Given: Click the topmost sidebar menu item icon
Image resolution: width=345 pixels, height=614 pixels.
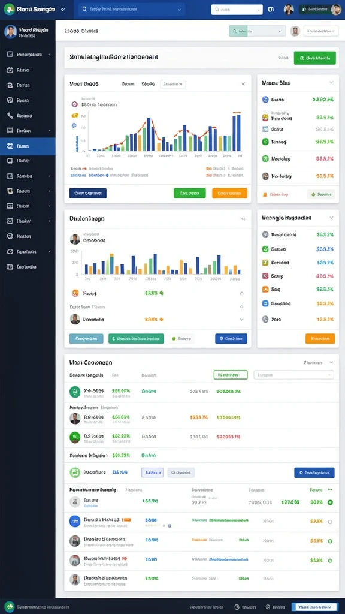Looking at the screenshot, I should tap(10, 55).
